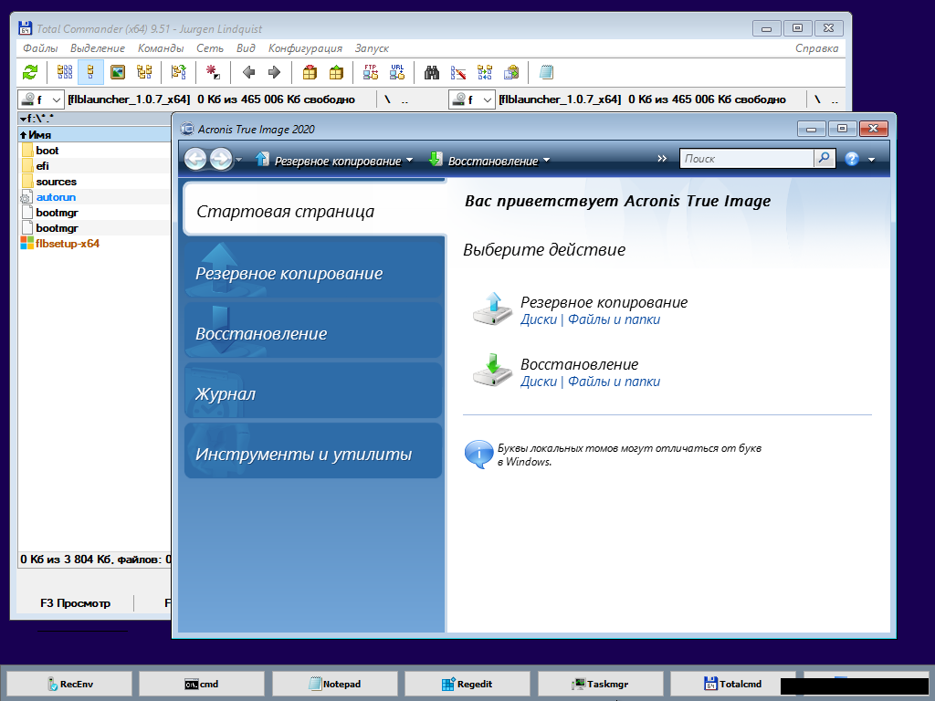The height and width of the screenshot is (701, 935).
Task: Click the synchronize directories icon in Total Commander
Action: pyautogui.click(x=485, y=73)
